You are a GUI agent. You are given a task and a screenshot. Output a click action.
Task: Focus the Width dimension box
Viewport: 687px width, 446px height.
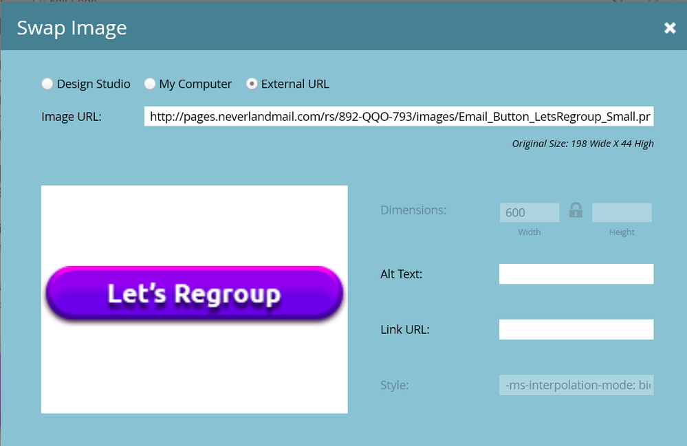[x=529, y=213]
